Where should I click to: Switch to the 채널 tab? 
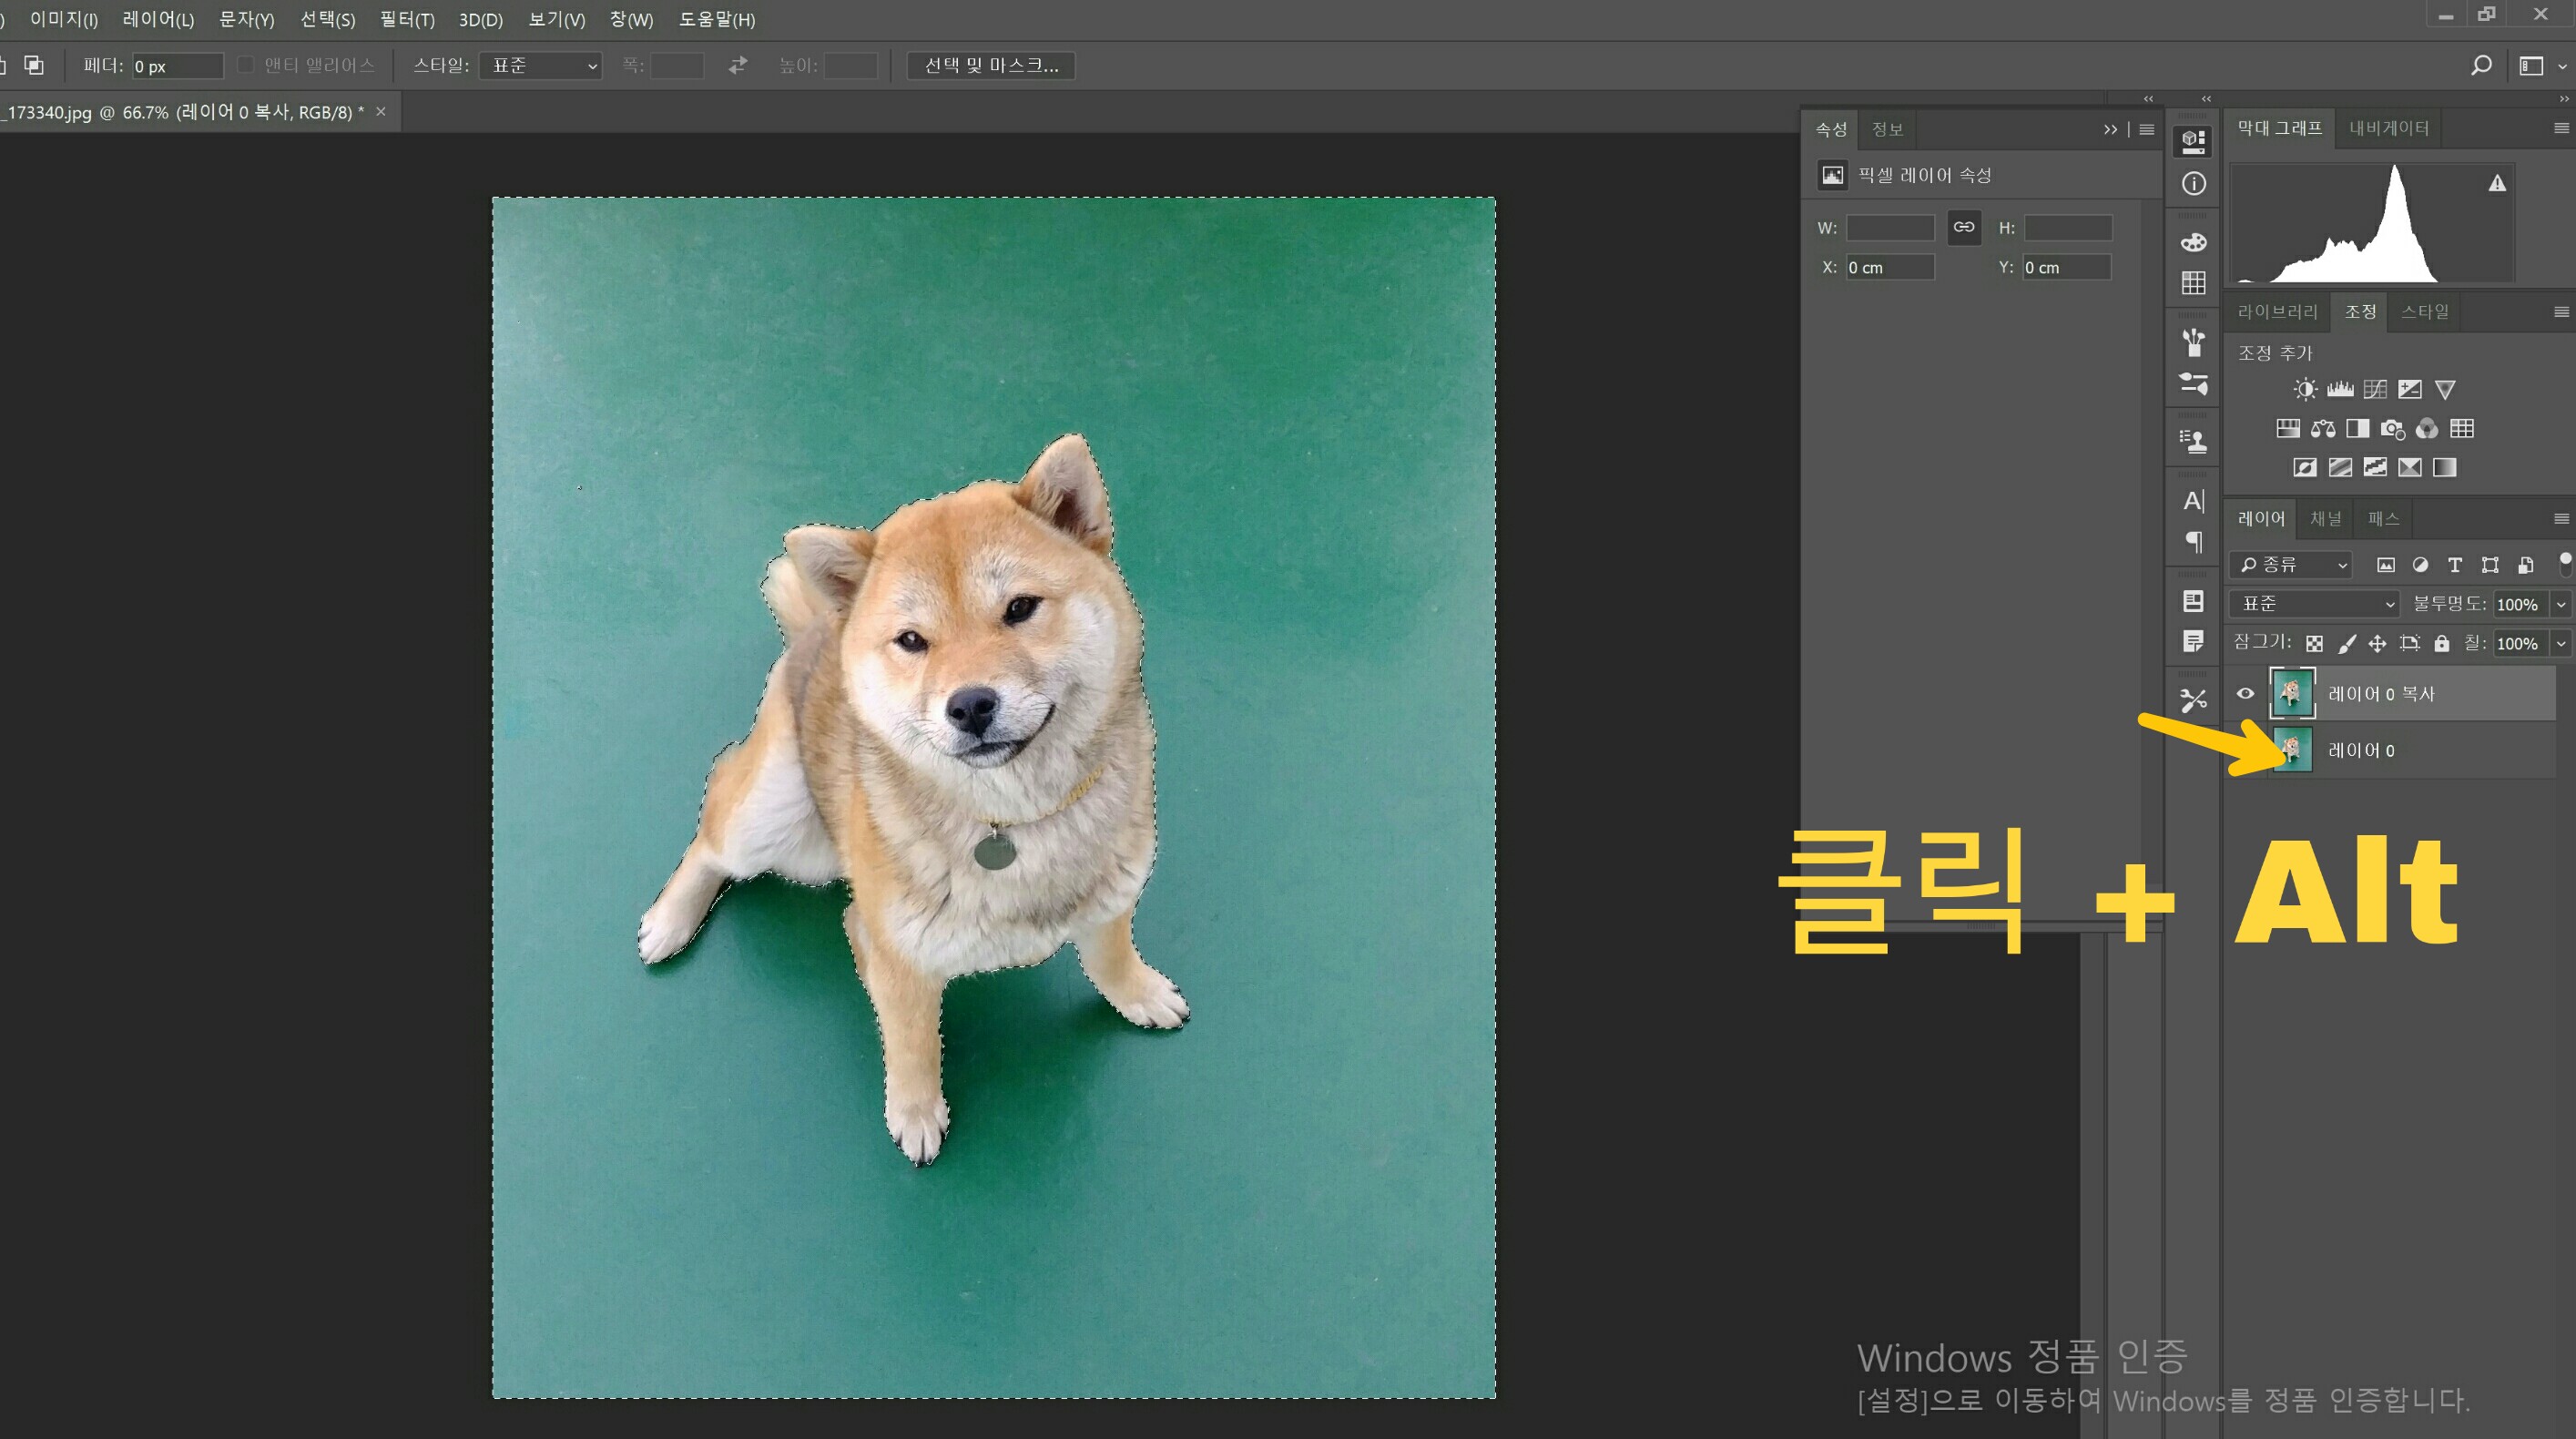coord(2325,518)
